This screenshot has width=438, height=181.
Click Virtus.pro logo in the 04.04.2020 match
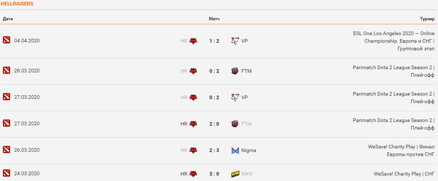[235, 41]
